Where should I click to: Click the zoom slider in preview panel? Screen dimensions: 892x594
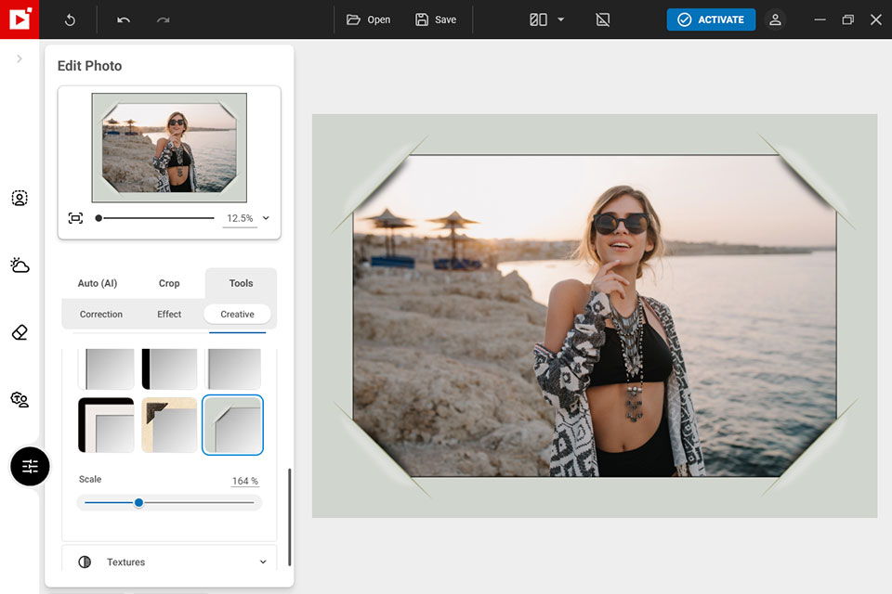155,218
